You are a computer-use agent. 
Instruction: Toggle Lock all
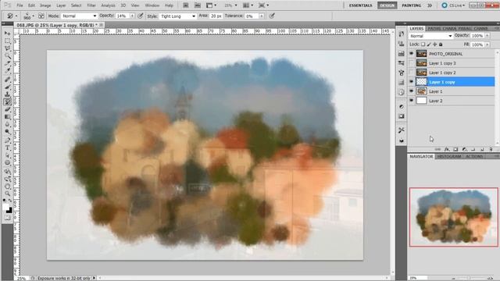tap(441, 44)
